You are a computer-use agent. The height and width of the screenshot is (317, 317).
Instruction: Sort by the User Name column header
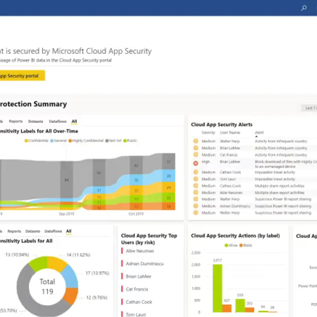tap(230, 133)
